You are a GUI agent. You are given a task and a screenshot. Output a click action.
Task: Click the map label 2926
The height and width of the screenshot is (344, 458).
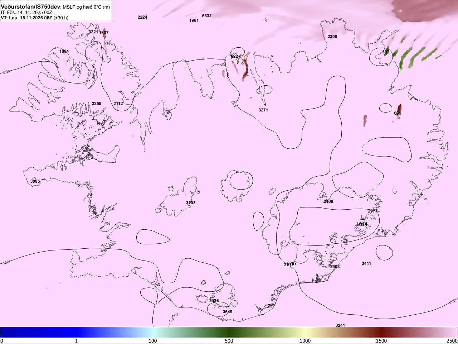point(214,301)
